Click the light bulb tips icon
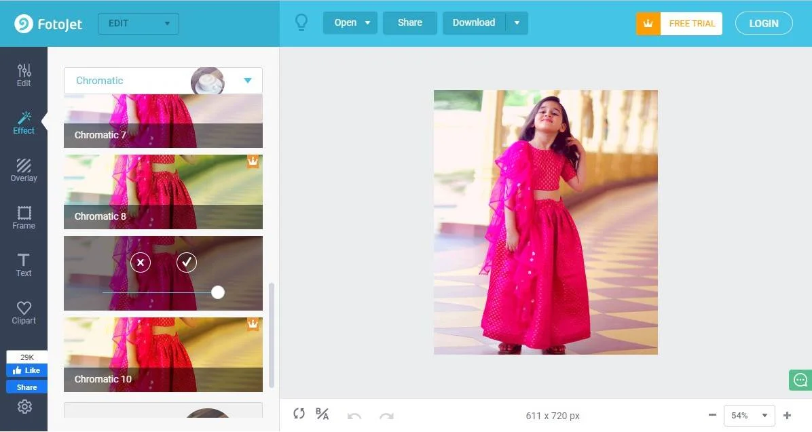This screenshot has width=812, height=432. click(301, 22)
